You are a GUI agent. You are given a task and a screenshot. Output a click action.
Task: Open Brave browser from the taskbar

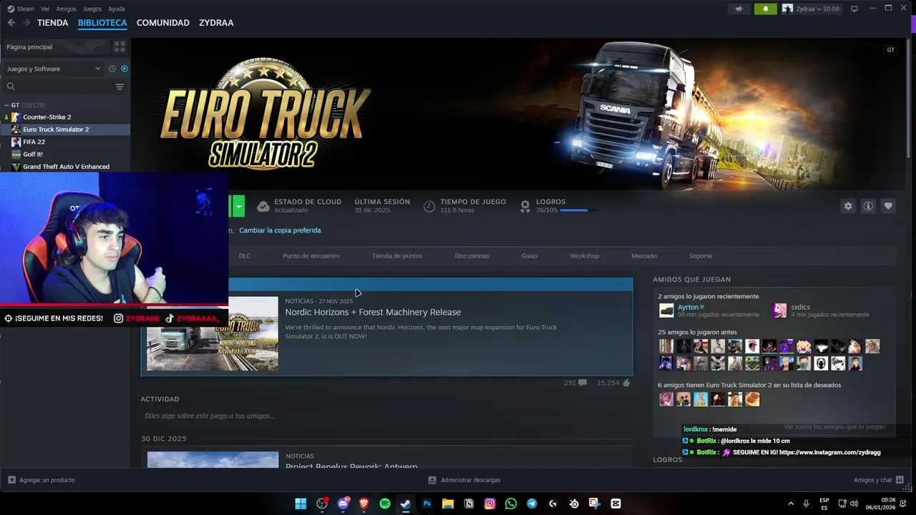click(x=364, y=504)
